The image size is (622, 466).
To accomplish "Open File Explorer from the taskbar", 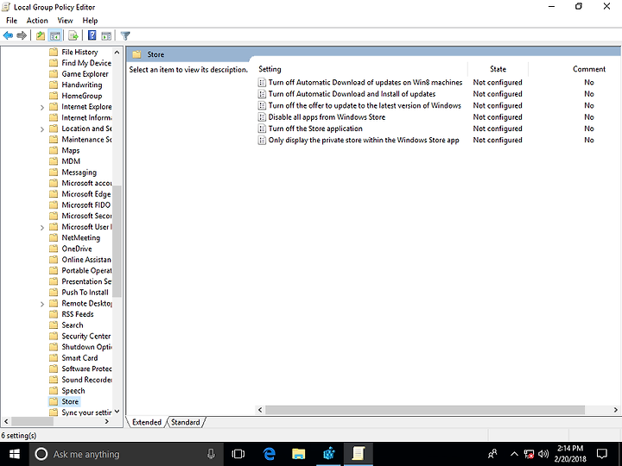I will coord(298,454).
